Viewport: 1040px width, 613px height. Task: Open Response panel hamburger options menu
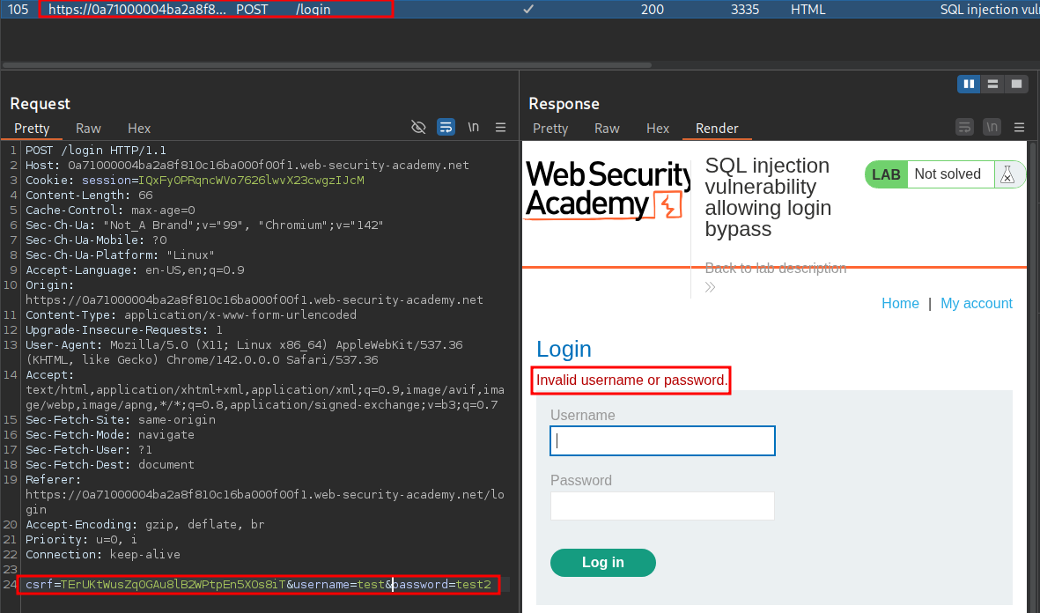[1020, 128]
